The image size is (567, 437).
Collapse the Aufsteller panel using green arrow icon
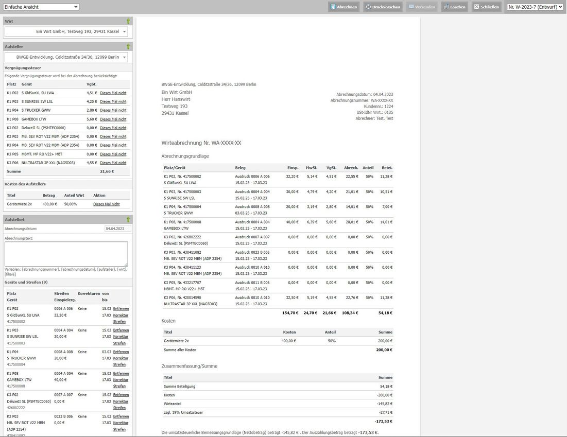coord(128,47)
